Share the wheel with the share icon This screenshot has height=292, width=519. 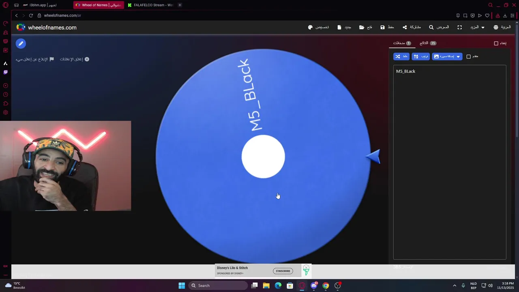(x=411, y=27)
